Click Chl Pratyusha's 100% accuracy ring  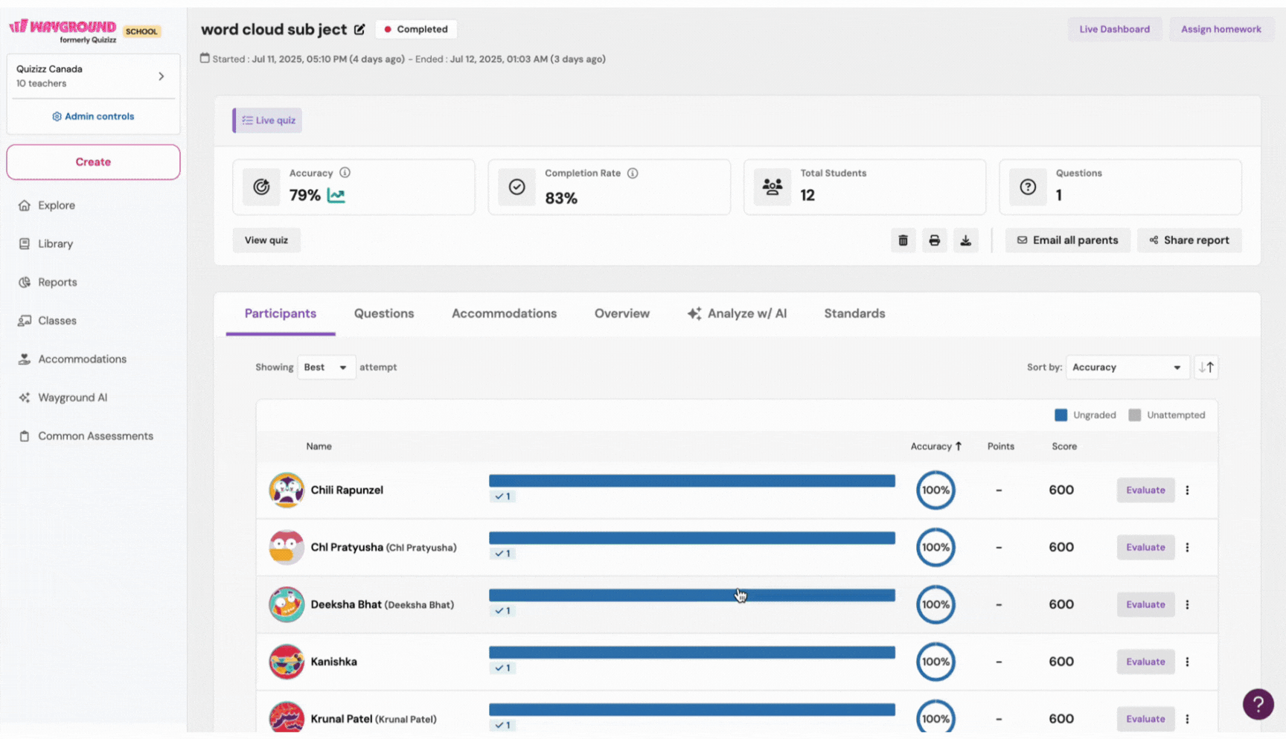[x=935, y=548]
